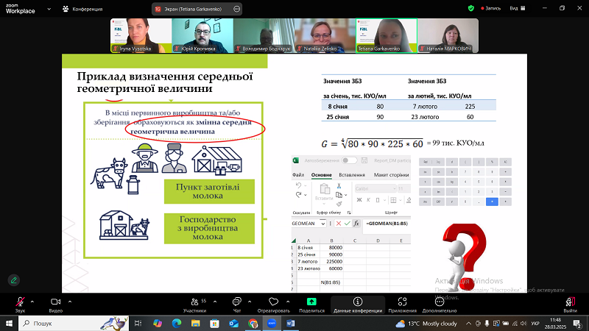Select Юрій Кропивка video thumbnail
The image size is (589, 331).
click(202, 35)
